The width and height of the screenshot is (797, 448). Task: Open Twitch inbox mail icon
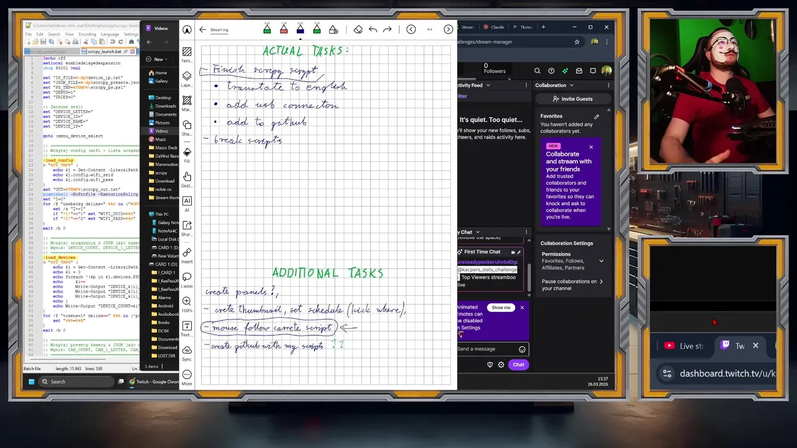pyautogui.click(x=578, y=71)
